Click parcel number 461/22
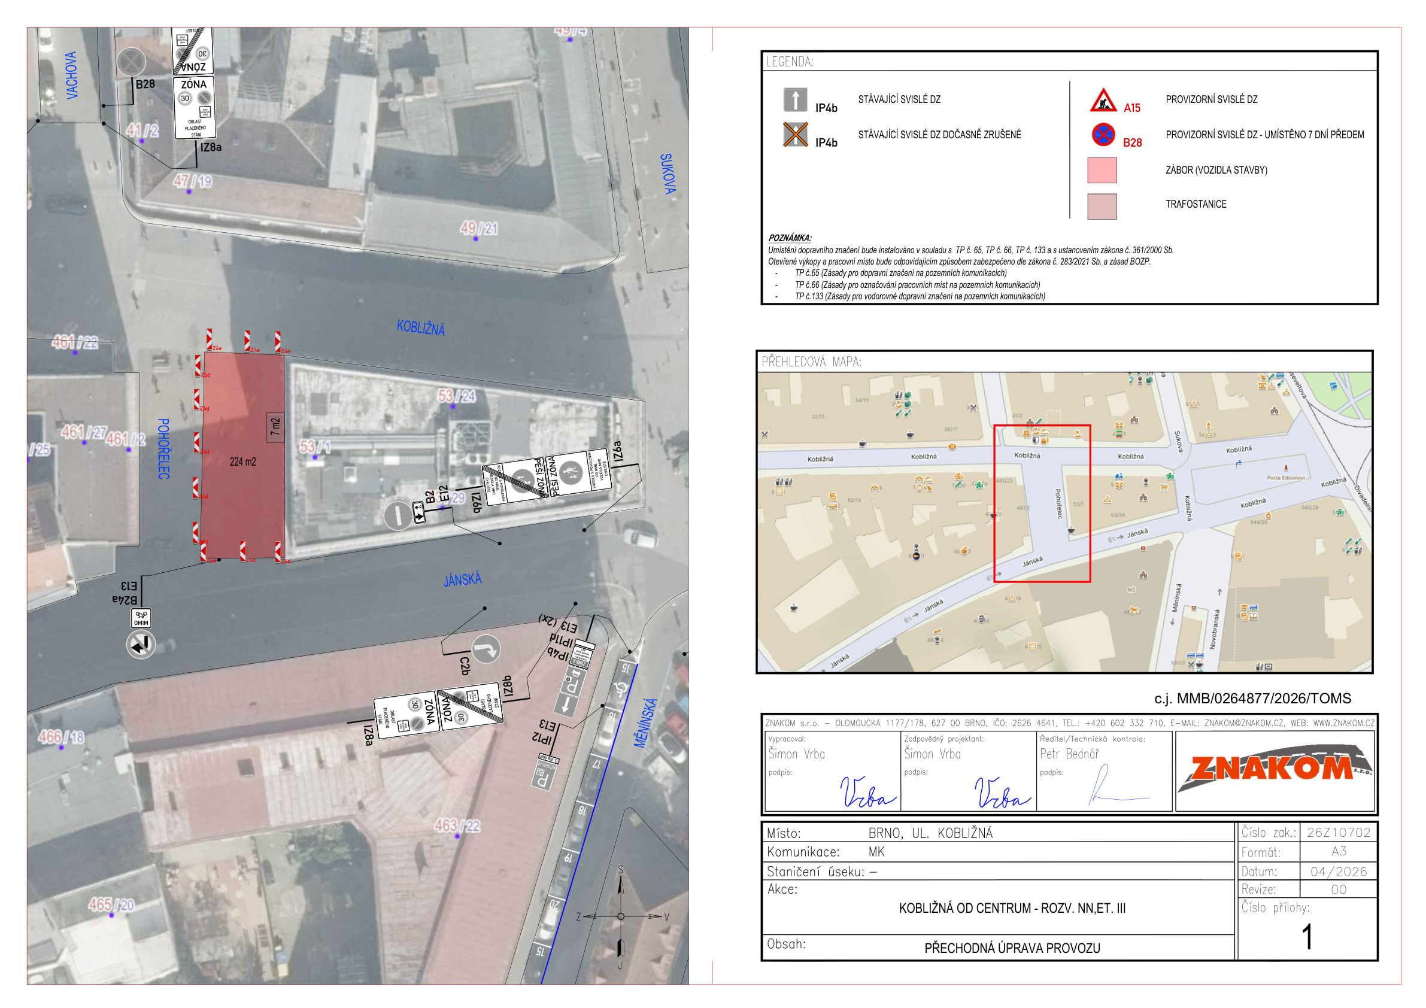 click(75, 342)
